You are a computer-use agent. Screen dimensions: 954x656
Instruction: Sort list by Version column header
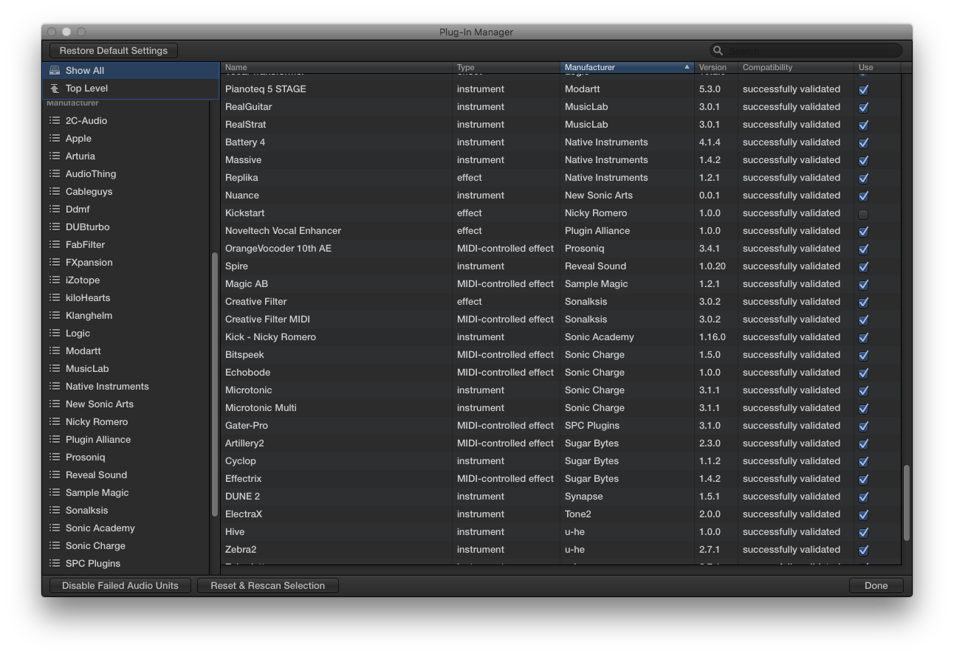point(715,67)
